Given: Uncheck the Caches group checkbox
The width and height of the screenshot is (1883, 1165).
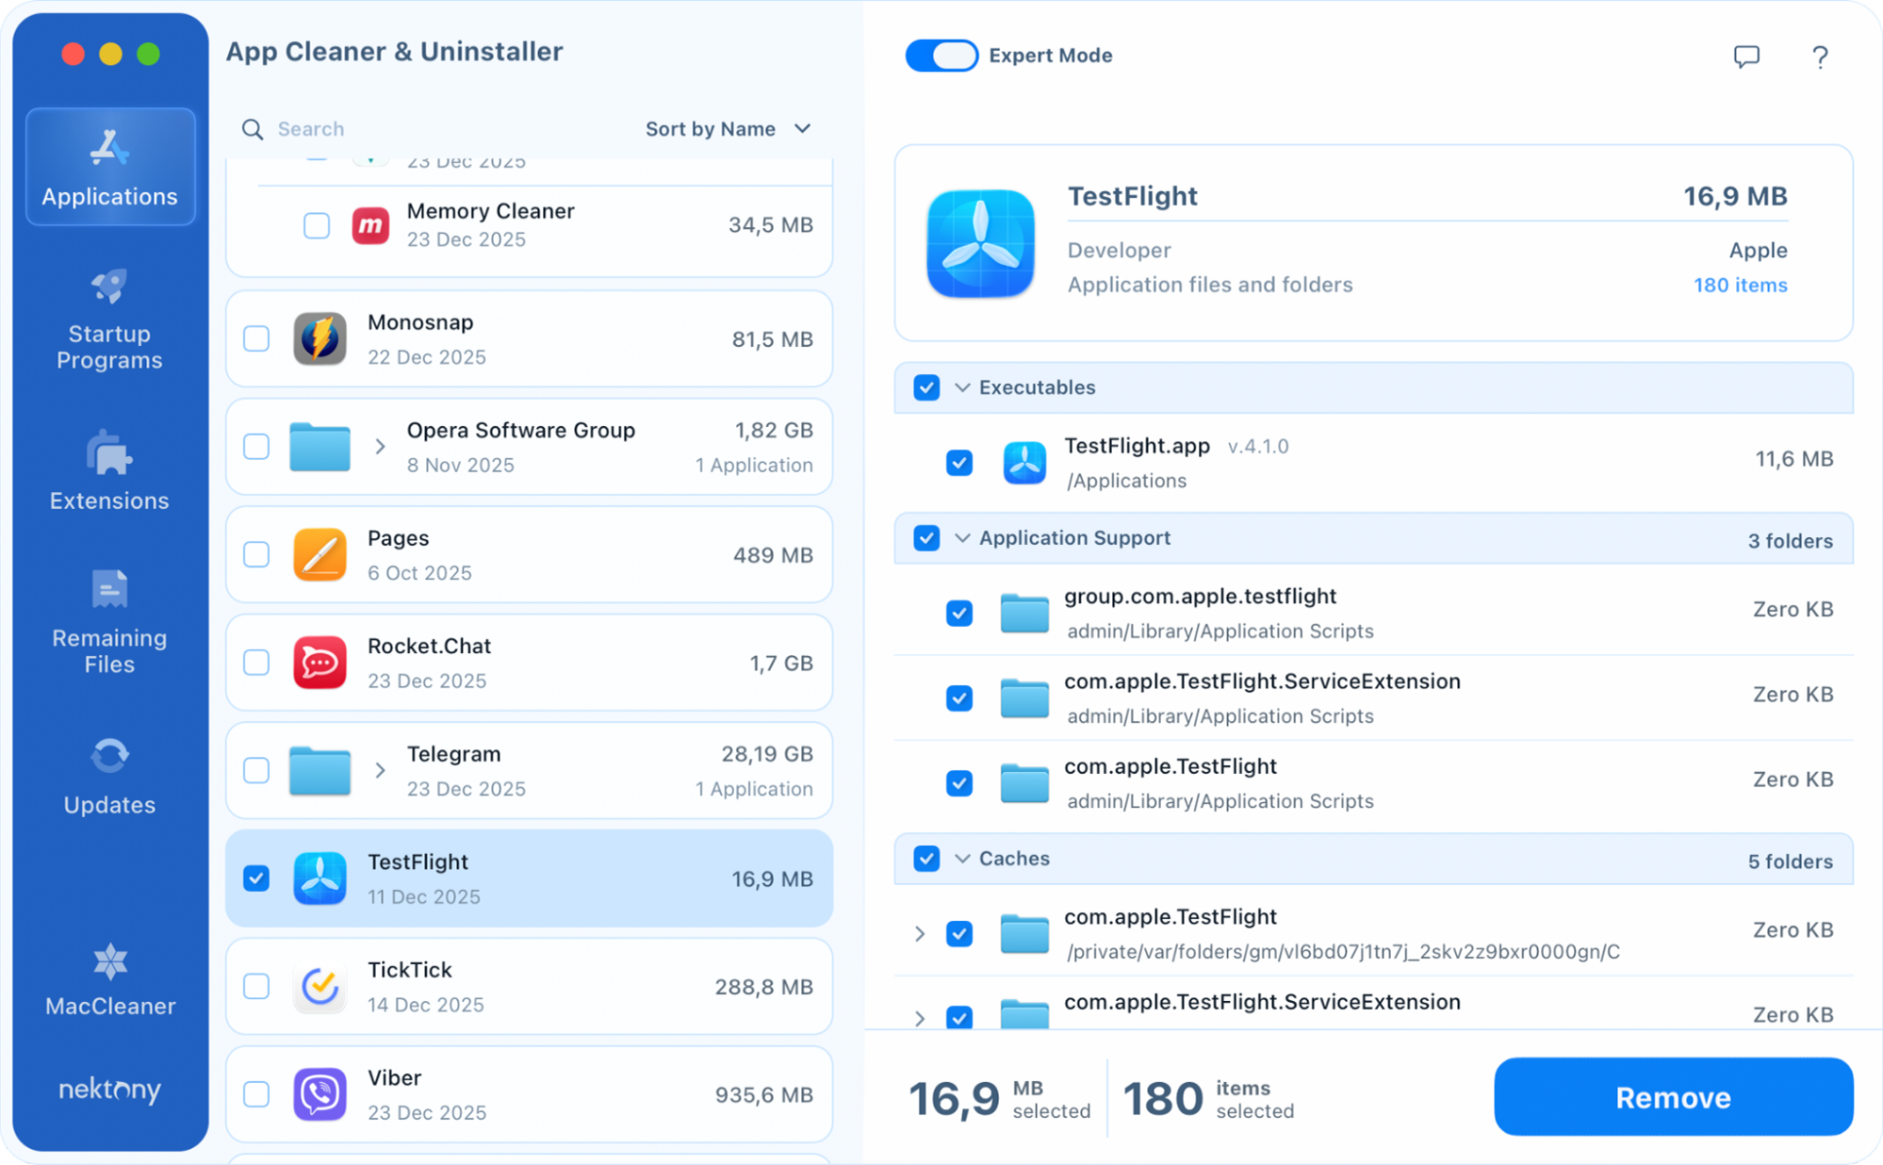Looking at the screenshot, I should pyautogui.click(x=926, y=859).
